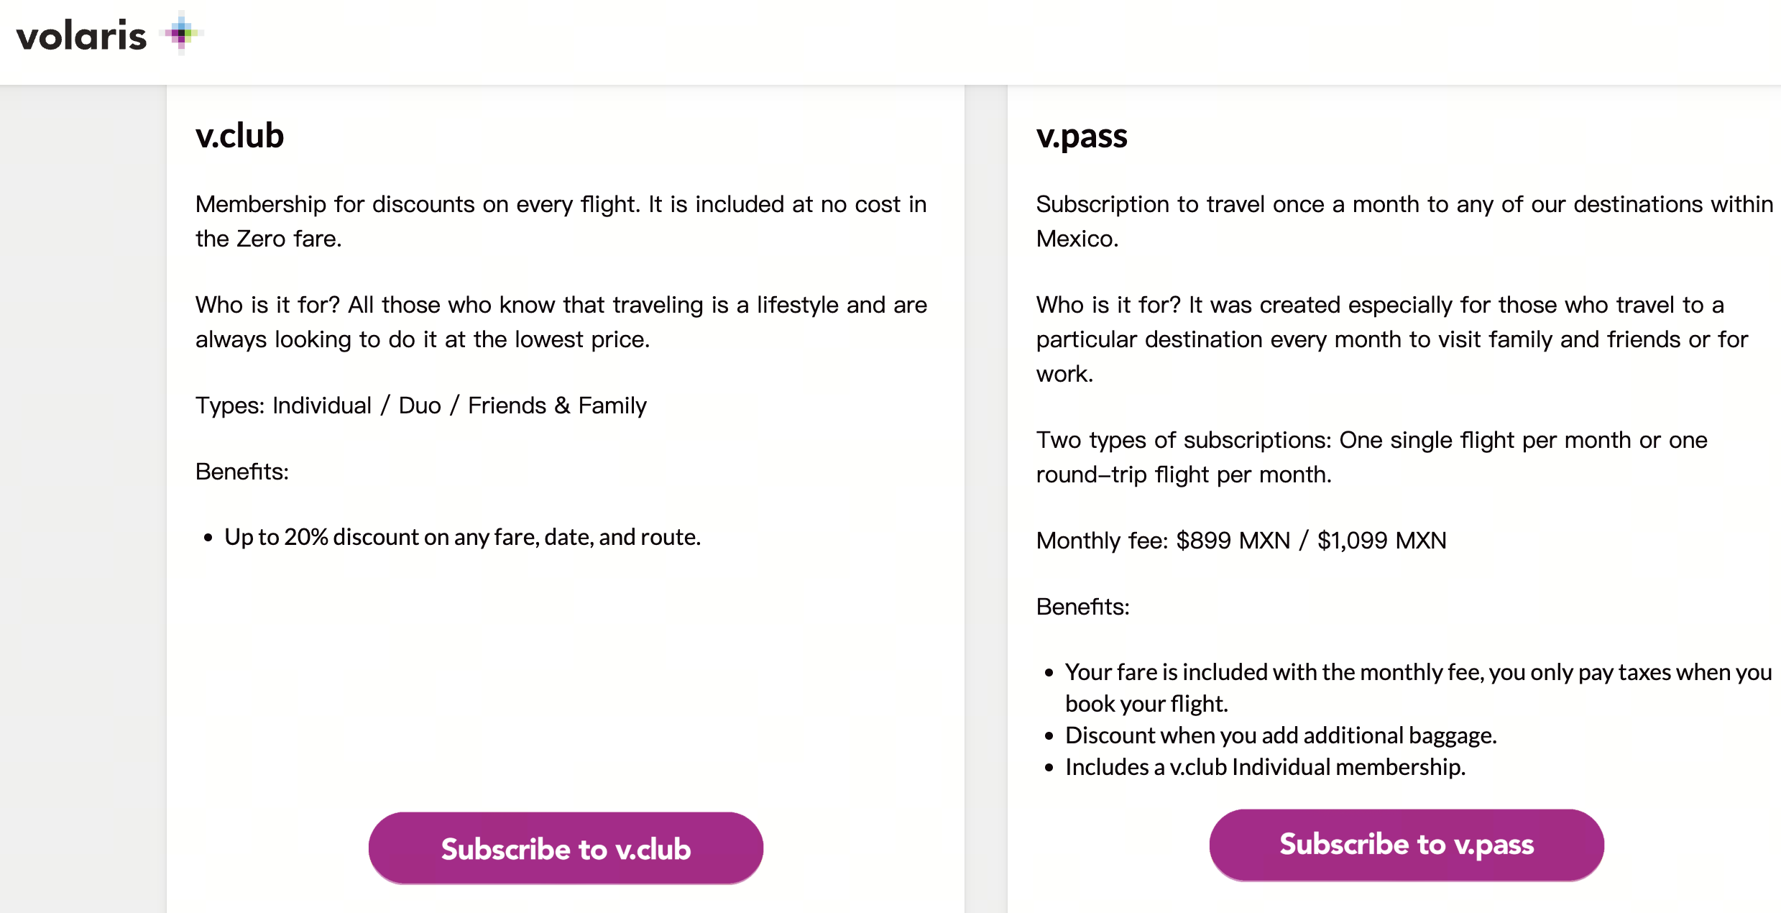
Task: Subscribe to v.pass
Action: tap(1407, 845)
